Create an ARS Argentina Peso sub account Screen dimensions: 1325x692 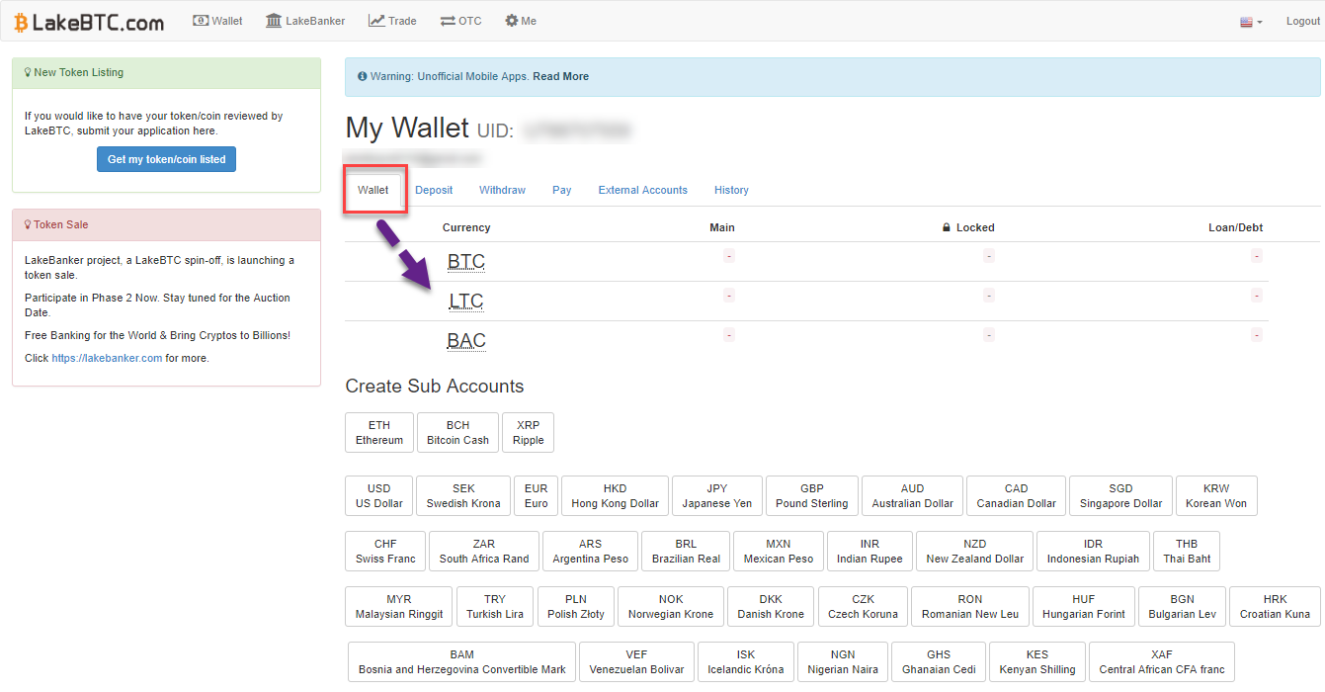pos(591,552)
